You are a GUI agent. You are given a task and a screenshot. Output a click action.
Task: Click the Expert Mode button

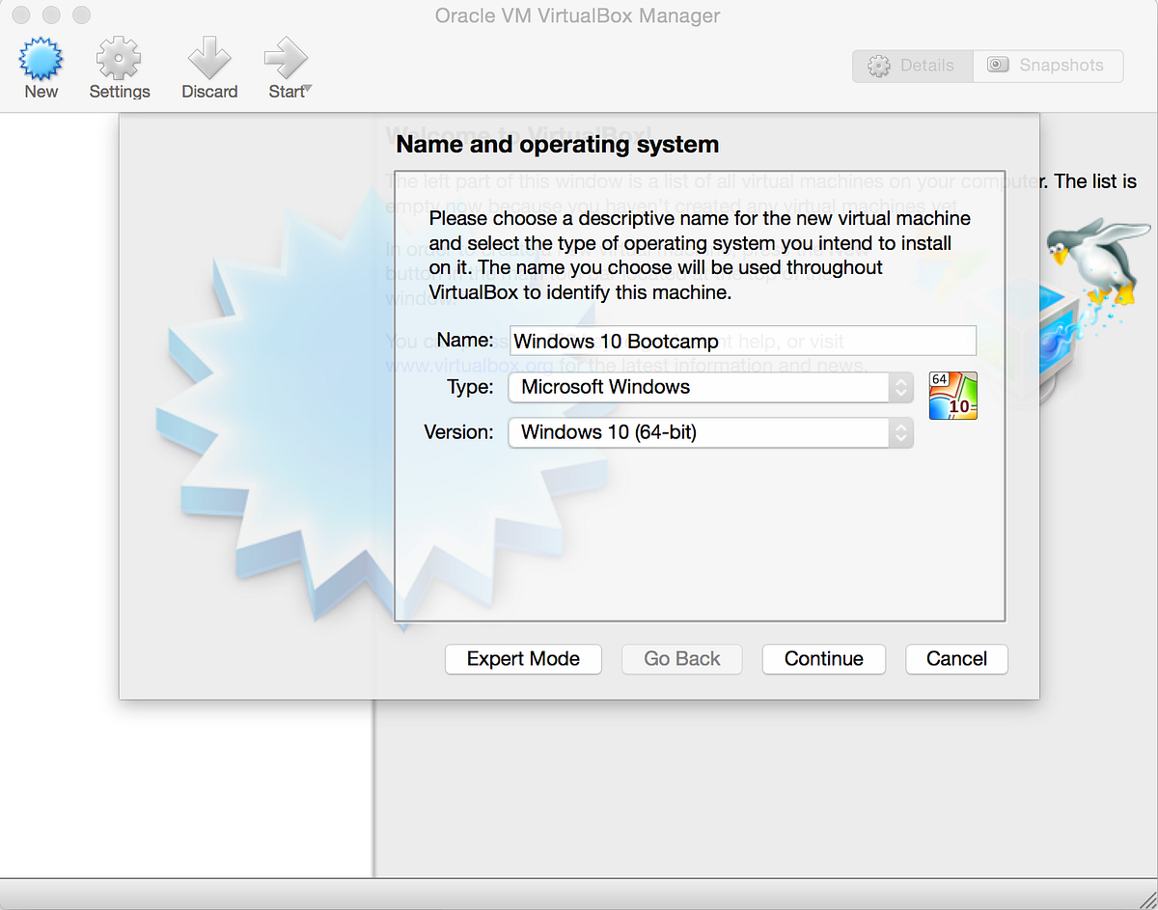click(523, 659)
